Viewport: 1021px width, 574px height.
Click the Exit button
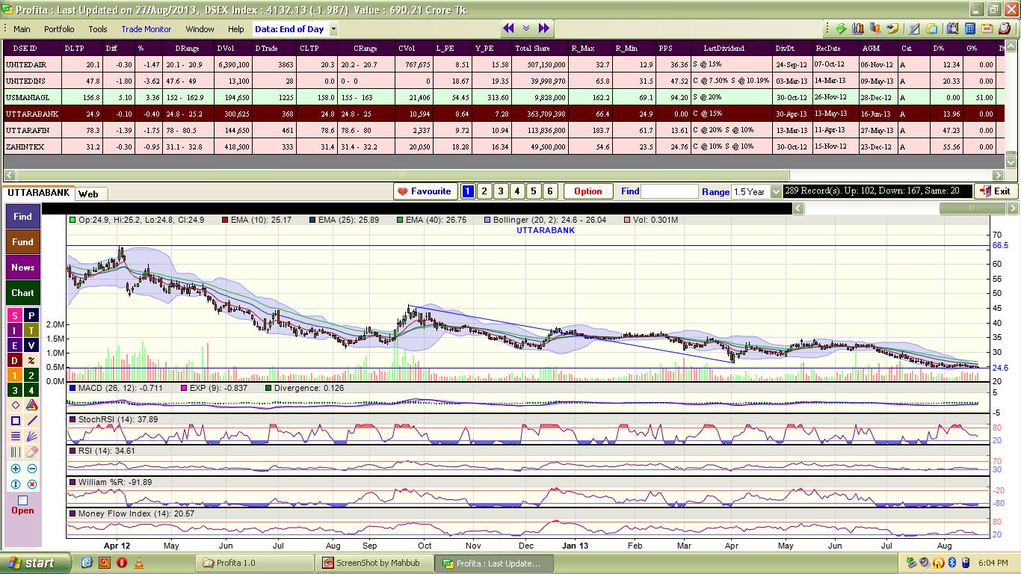point(995,191)
